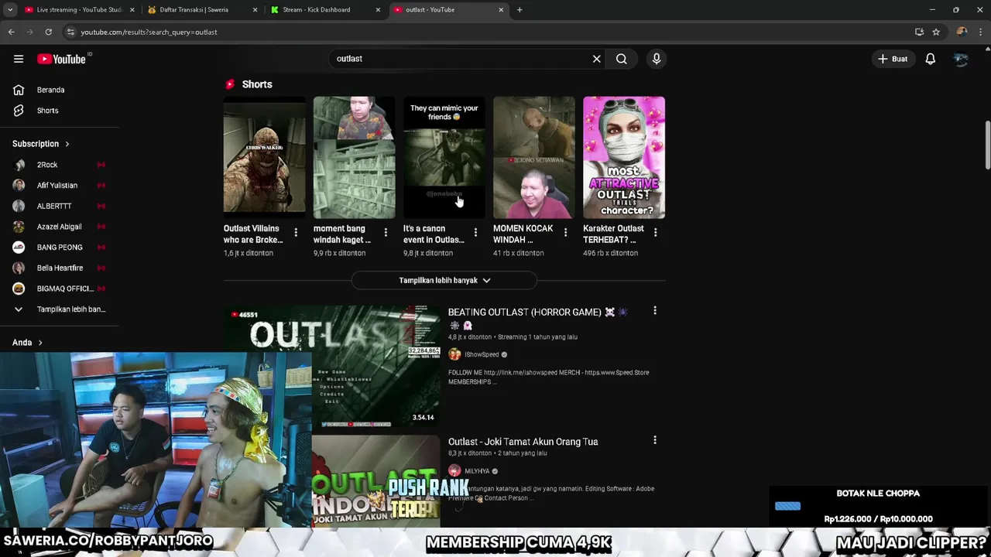The height and width of the screenshot is (557, 991).
Task: Open the account avatar menu
Action: 961,59
